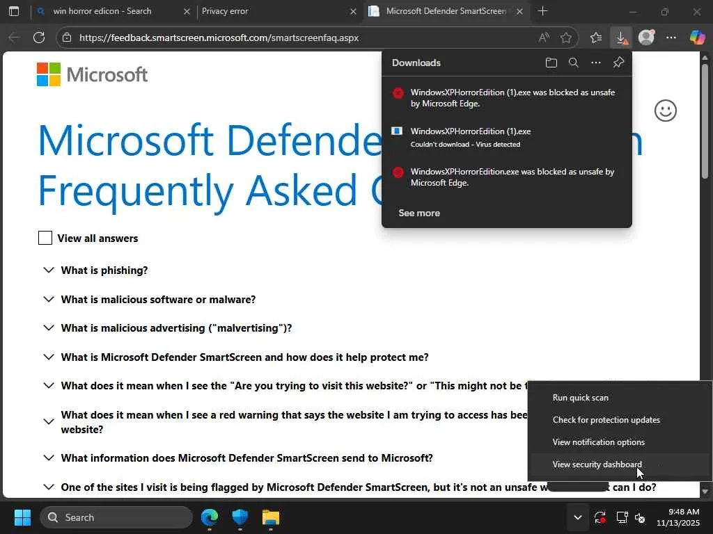
Task: Click the page vertical scrollbar thumb
Action: 705,122
